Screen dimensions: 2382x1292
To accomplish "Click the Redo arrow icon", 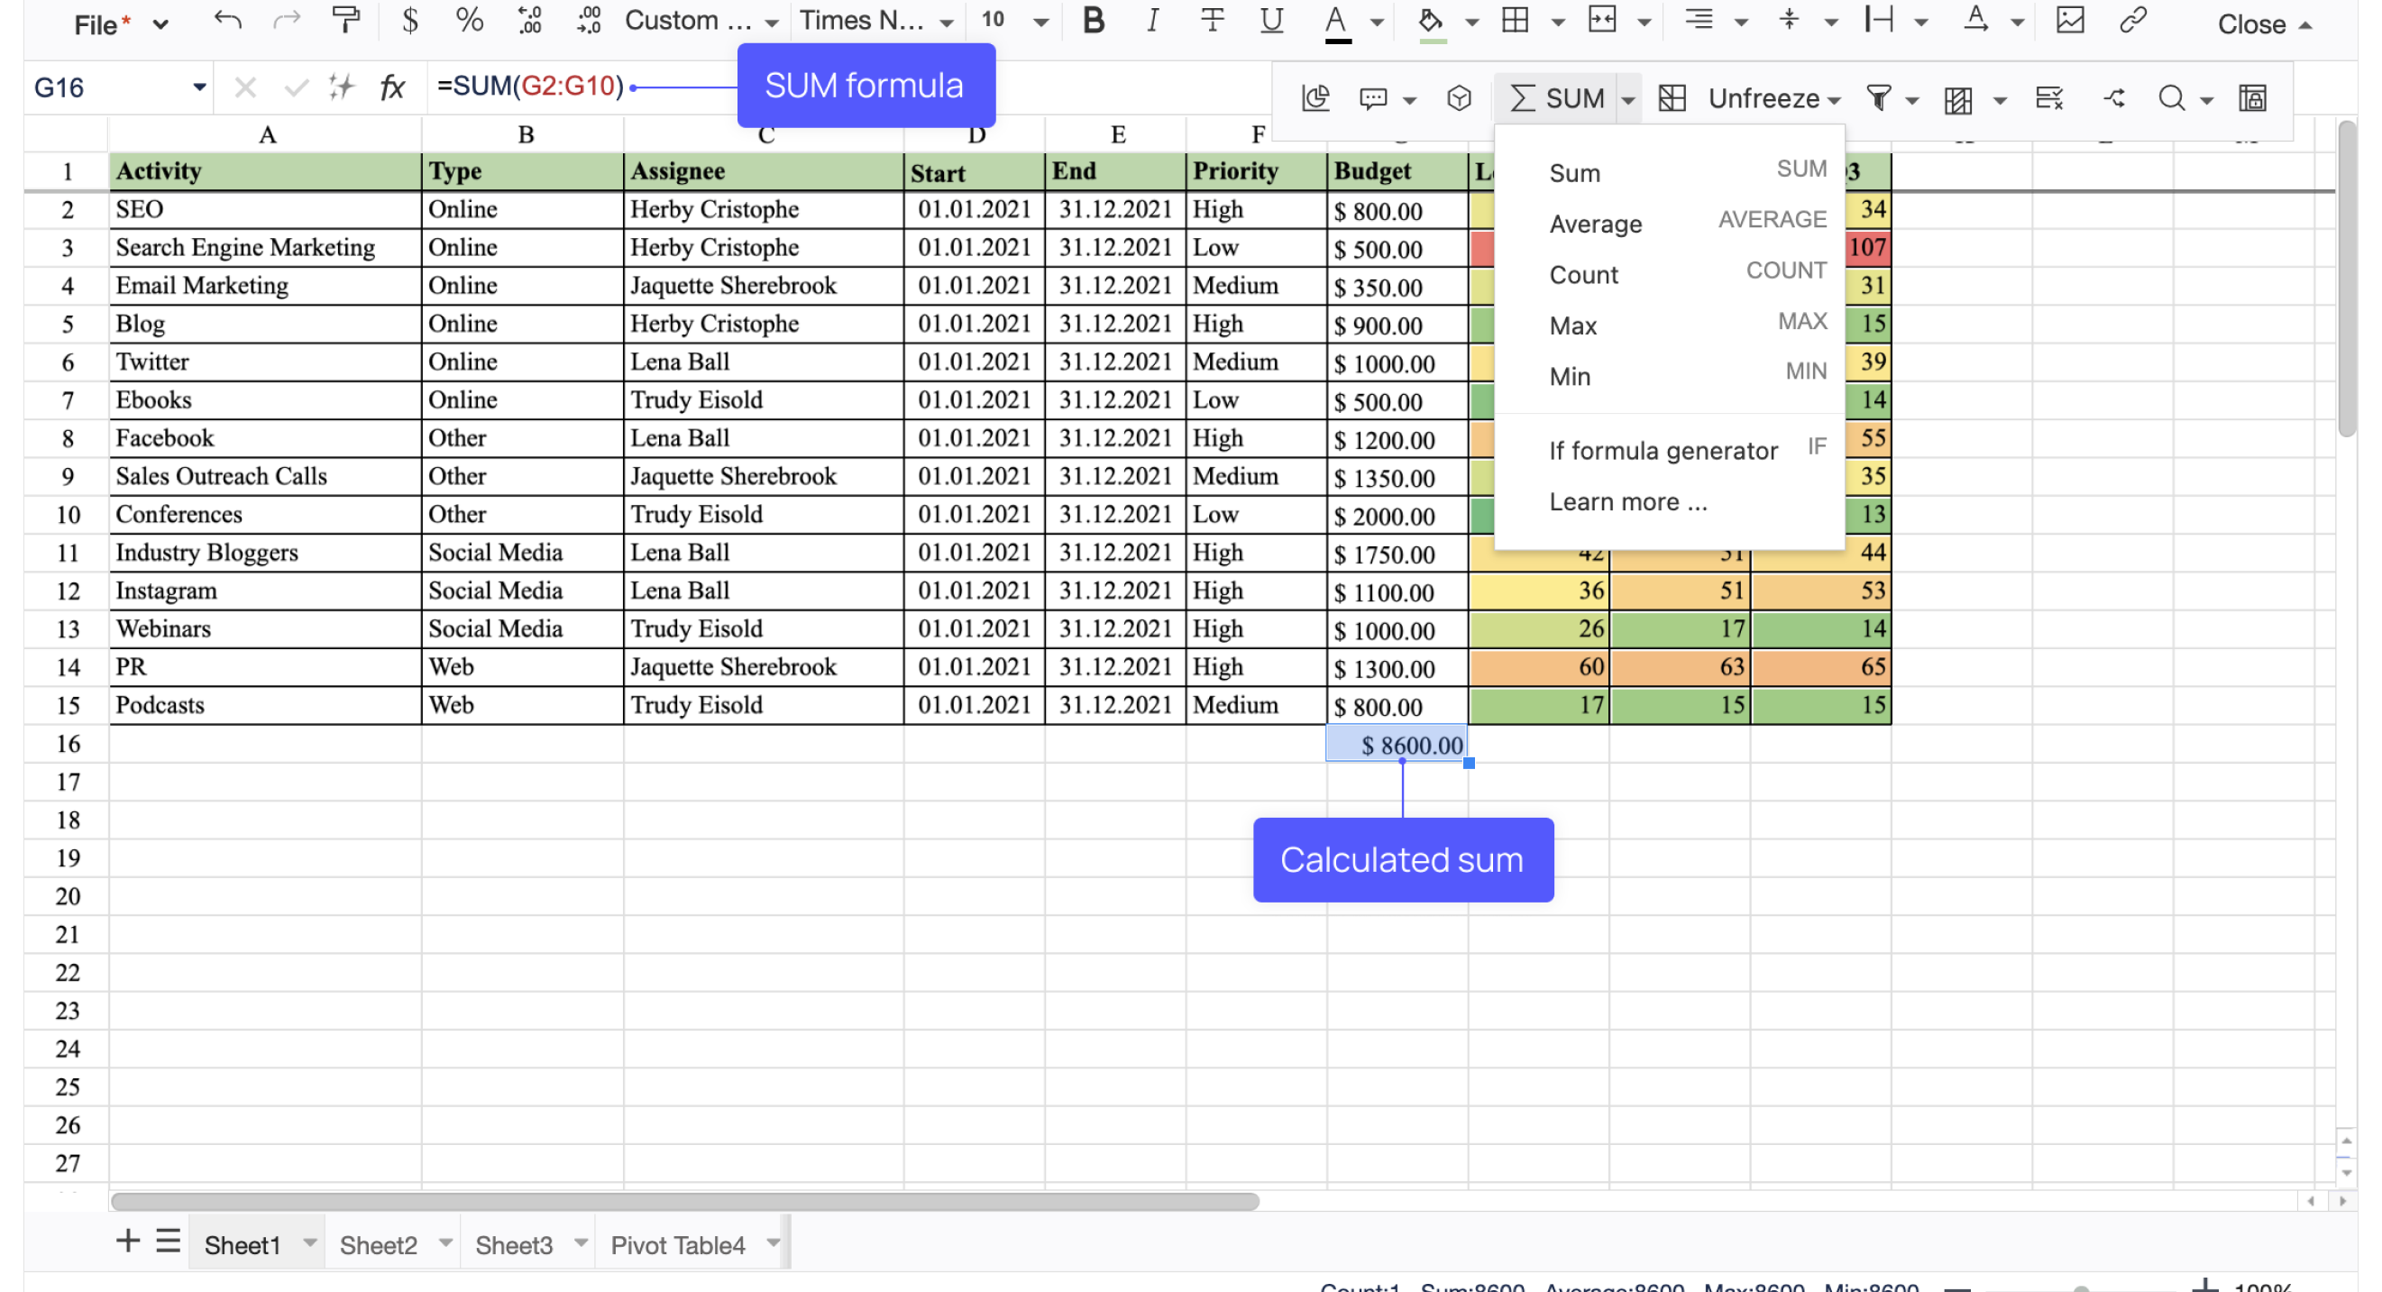I will (x=287, y=21).
